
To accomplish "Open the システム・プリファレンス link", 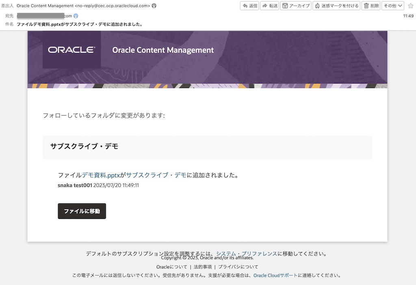I will click(247, 254).
